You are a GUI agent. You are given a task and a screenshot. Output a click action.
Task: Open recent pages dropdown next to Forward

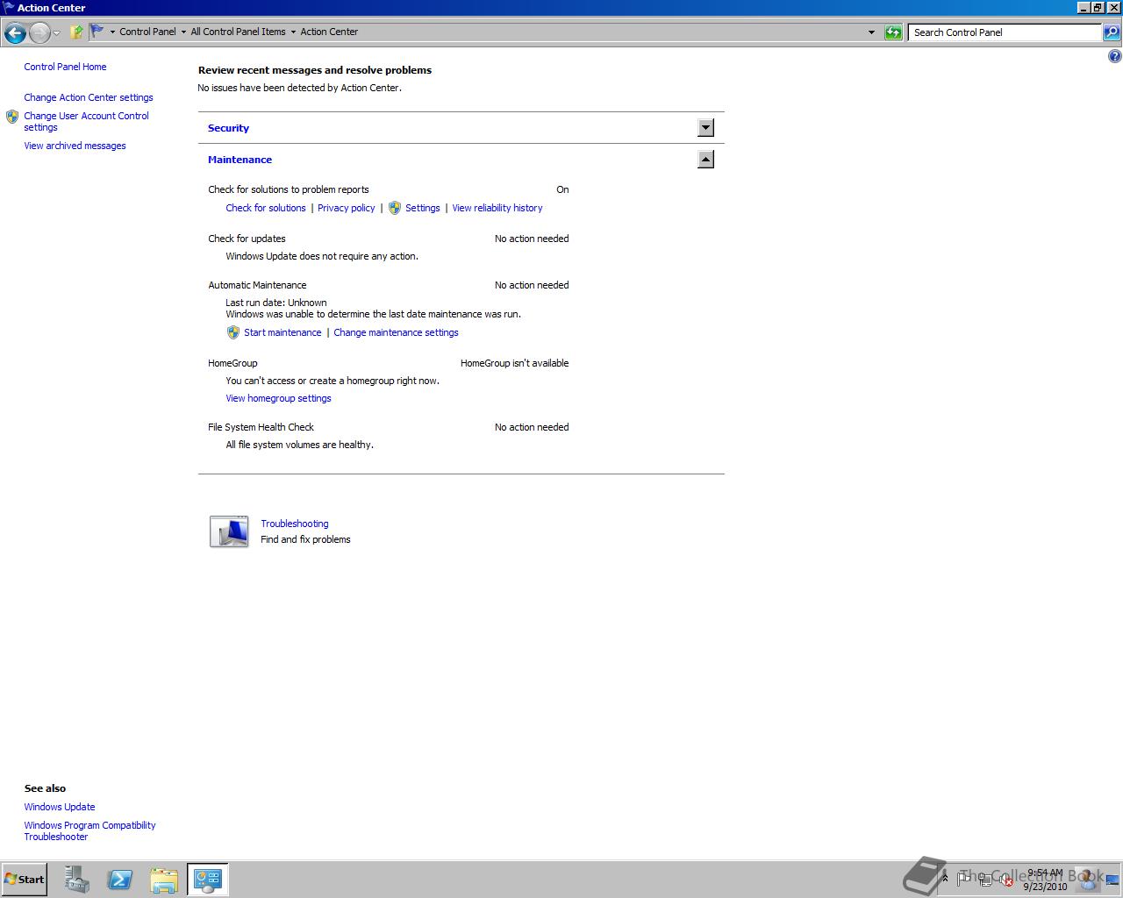click(57, 33)
